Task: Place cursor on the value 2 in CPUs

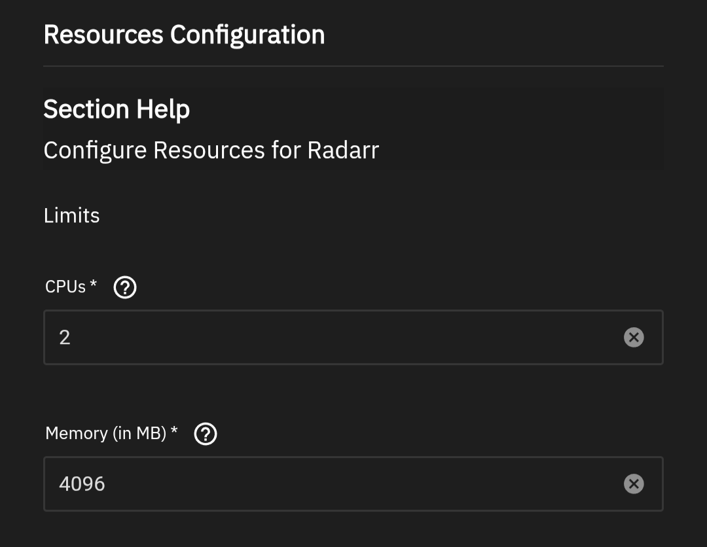Action: (65, 338)
